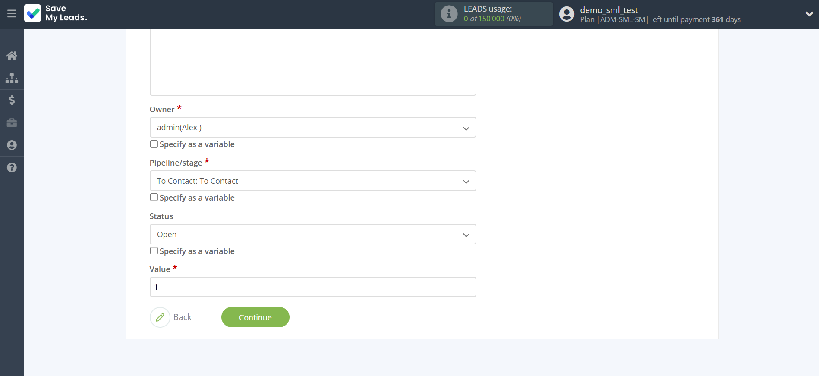This screenshot has width=819, height=376.
Task: Check Specify as a variable under Pipeline/stage
Action: click(x=154, y=197)
